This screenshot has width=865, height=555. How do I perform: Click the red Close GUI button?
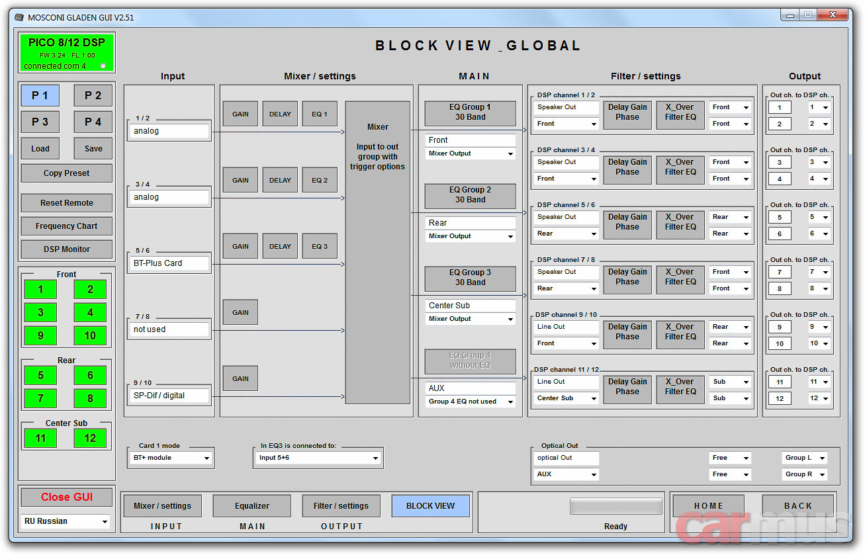point(67,497)
